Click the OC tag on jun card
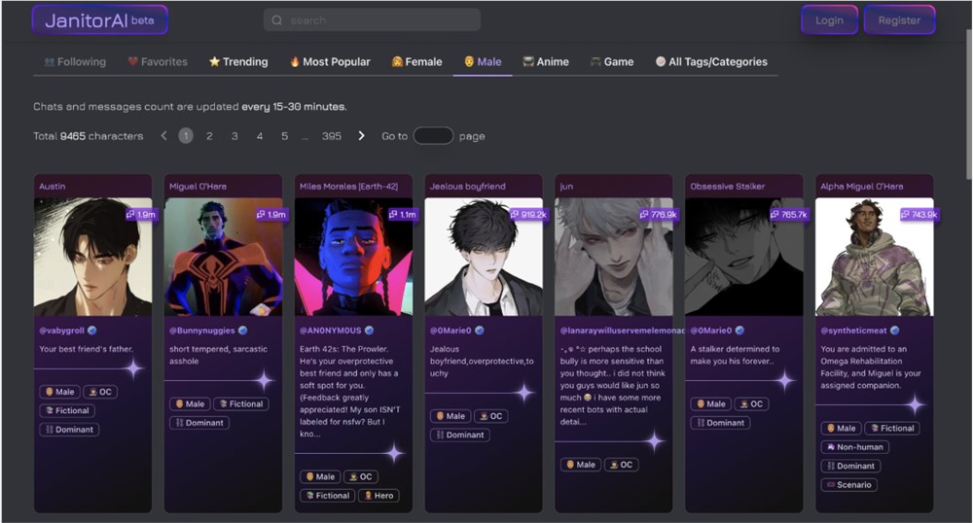The width and height of the screenshot is (973, 523). pos(621,464)
